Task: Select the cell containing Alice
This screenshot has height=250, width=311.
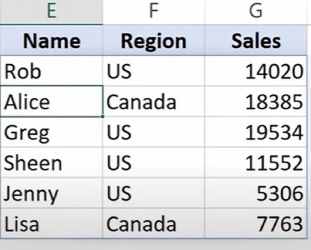Action: [x=51, y=101]
